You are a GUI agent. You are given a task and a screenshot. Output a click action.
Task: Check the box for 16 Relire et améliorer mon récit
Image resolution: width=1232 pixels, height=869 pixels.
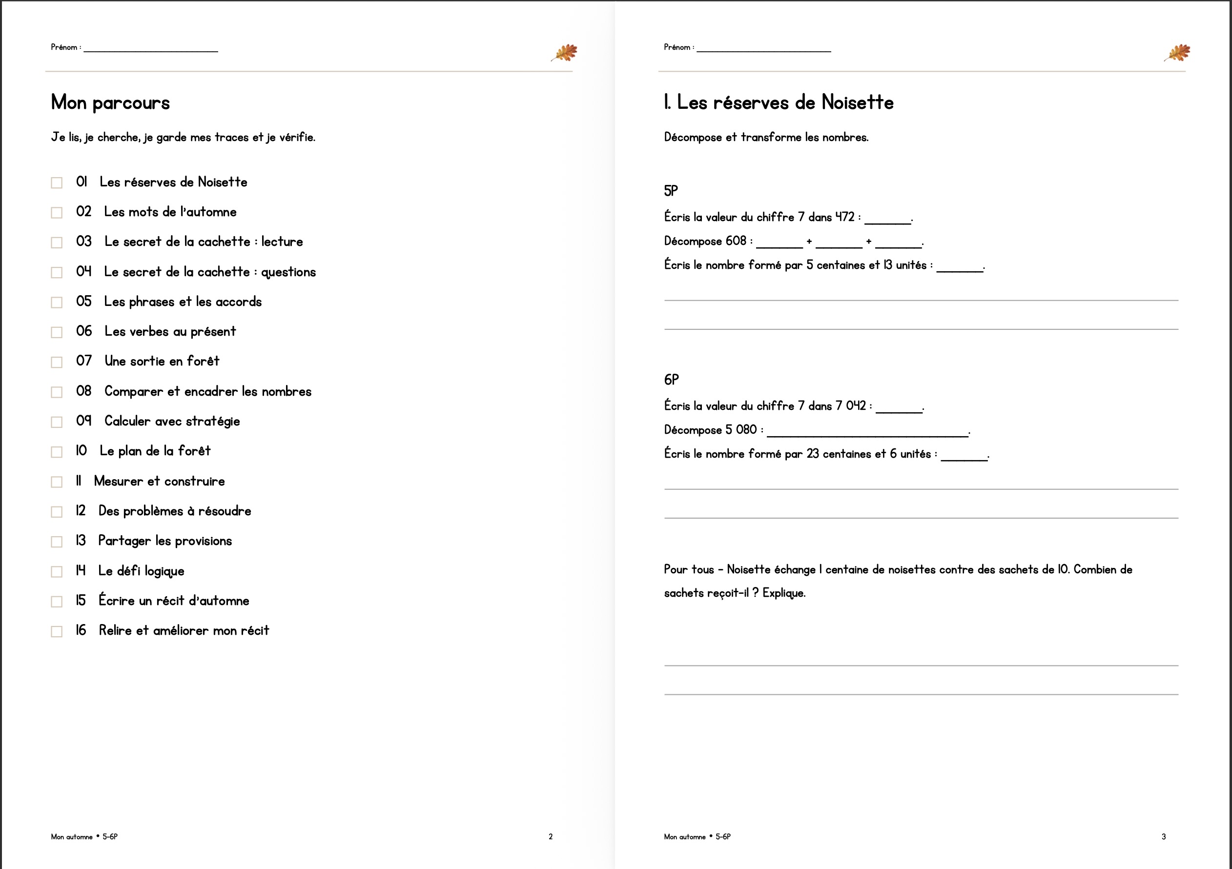56,632
